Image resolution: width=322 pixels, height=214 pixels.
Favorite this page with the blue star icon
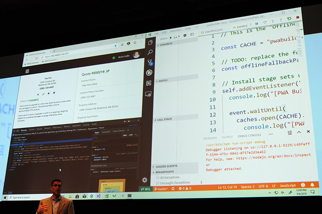[x=116, y=46]
